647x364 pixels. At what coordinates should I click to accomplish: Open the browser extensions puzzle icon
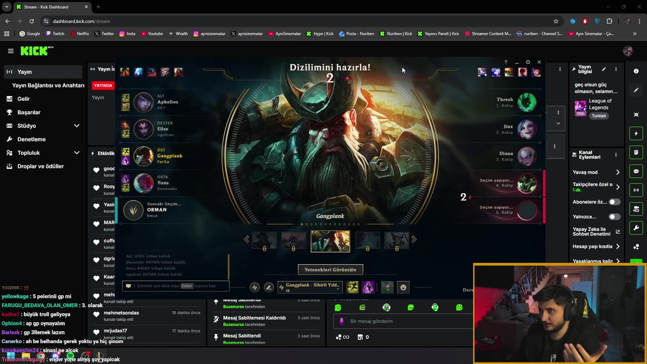[609, 21]
